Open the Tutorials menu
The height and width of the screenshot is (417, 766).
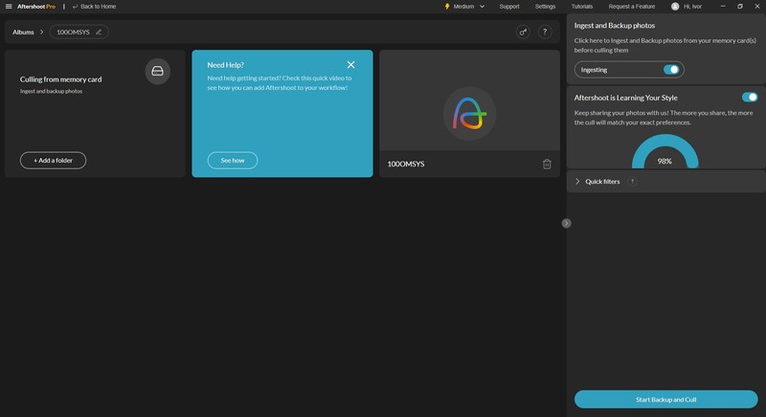(582, 7)
